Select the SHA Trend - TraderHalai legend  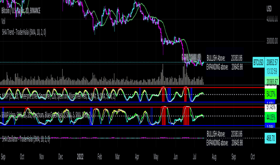click(x=24, y=32)
